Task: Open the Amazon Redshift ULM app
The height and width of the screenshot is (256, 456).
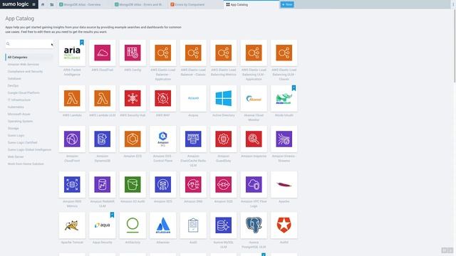Action: pyautogui.click(x=102, y=185)
